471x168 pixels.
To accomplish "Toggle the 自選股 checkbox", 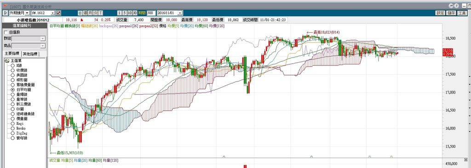I will click(6, 32).
